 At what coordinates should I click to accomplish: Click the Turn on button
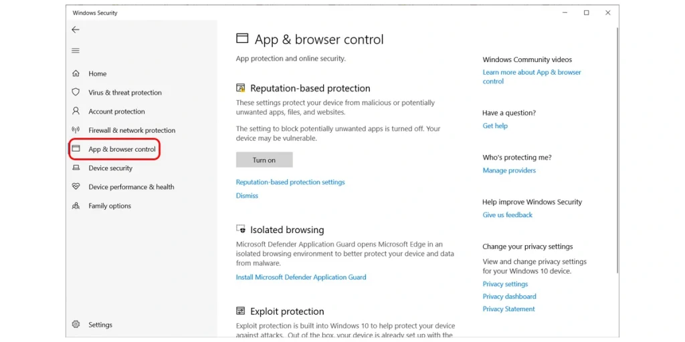coord(264,160)
